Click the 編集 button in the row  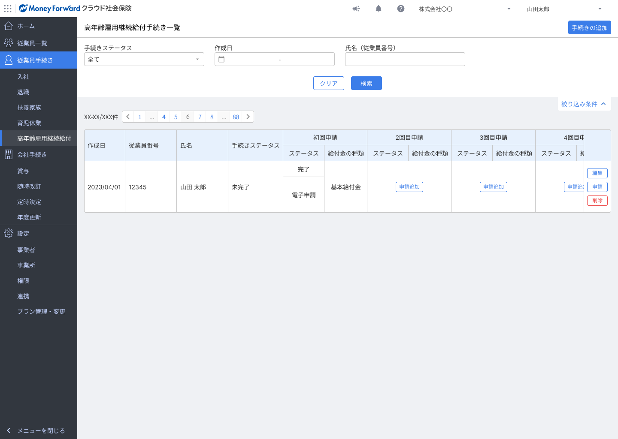(597, 173)
